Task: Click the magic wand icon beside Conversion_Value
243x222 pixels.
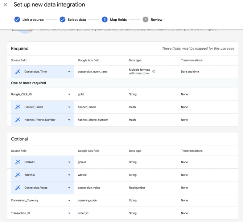Action: (17, 188)
